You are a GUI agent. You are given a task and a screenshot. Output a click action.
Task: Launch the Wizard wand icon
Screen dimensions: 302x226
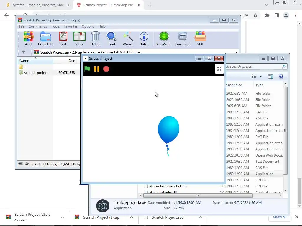(x=128, y=39)
